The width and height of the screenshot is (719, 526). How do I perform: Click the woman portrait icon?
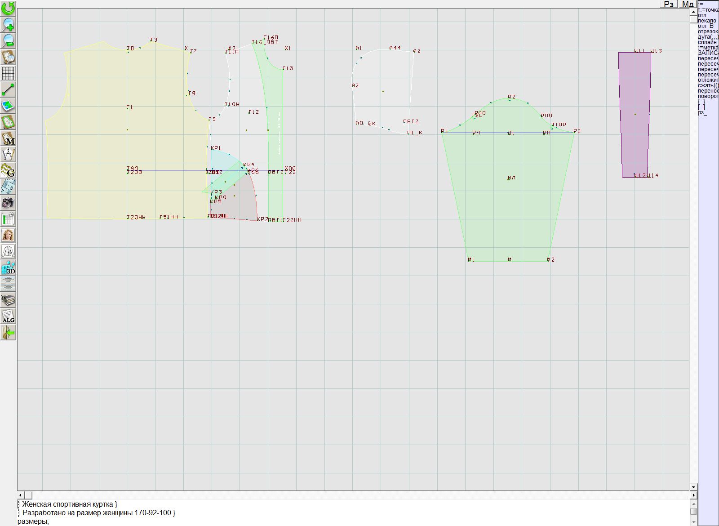(x=8, y=235)
